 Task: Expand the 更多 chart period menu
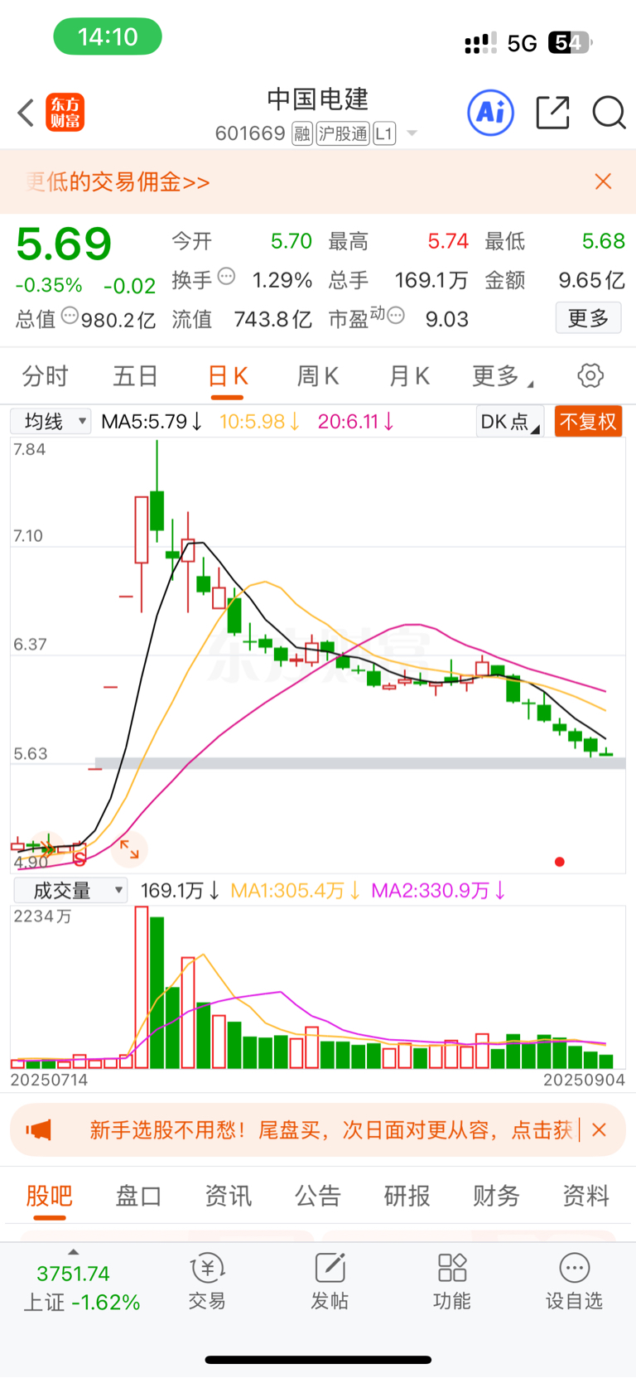502,376
